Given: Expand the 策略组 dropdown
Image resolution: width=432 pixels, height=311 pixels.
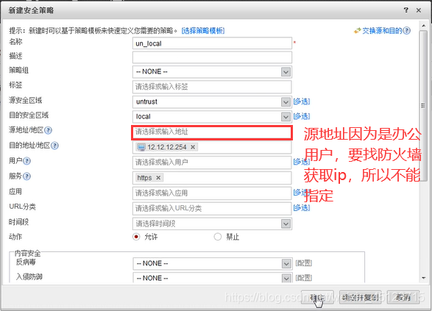Looking at the screenshot, I should pos(286,72).
